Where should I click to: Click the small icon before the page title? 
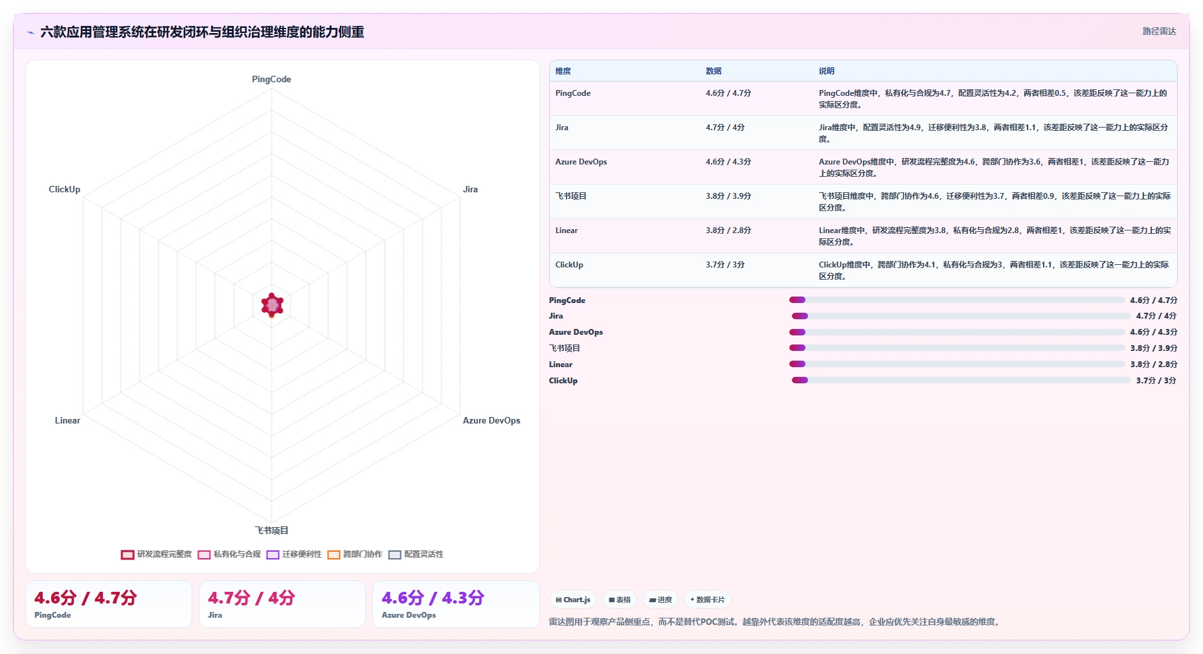coord(30,32)
